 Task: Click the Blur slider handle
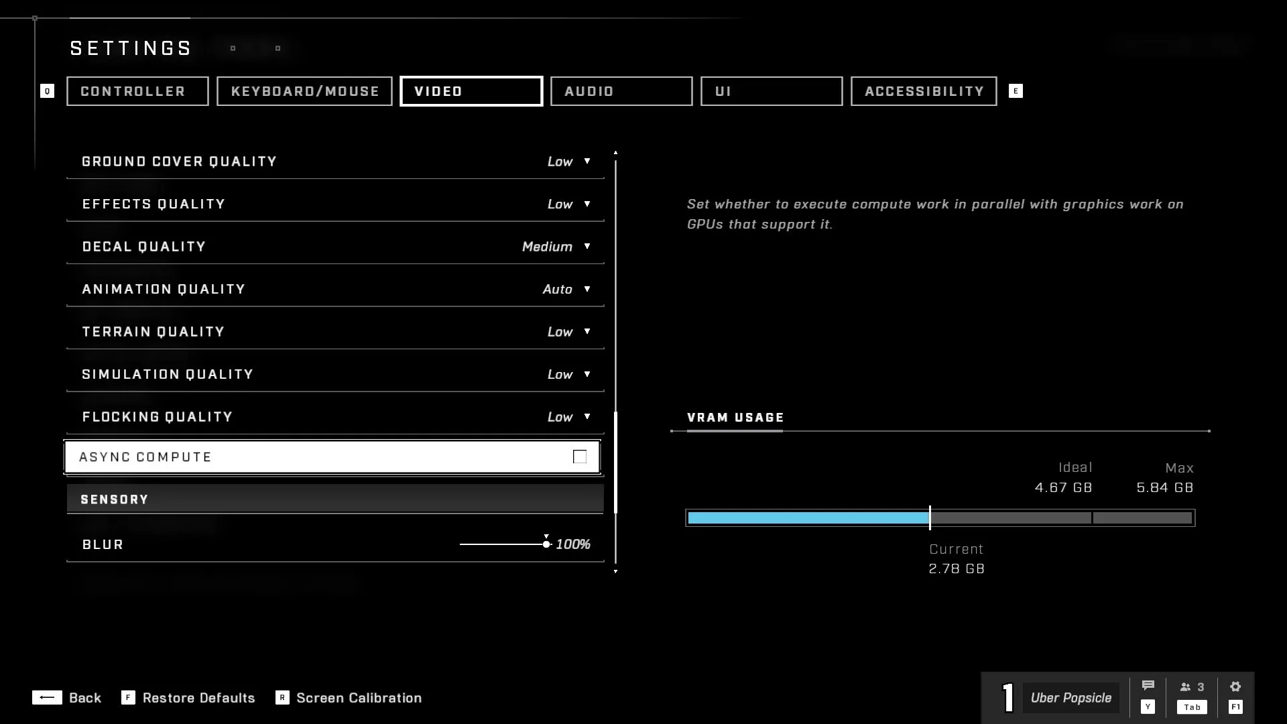click(x=546, y=544)
